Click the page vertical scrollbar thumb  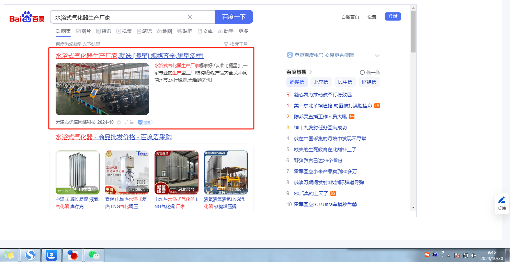click(413, 31)
